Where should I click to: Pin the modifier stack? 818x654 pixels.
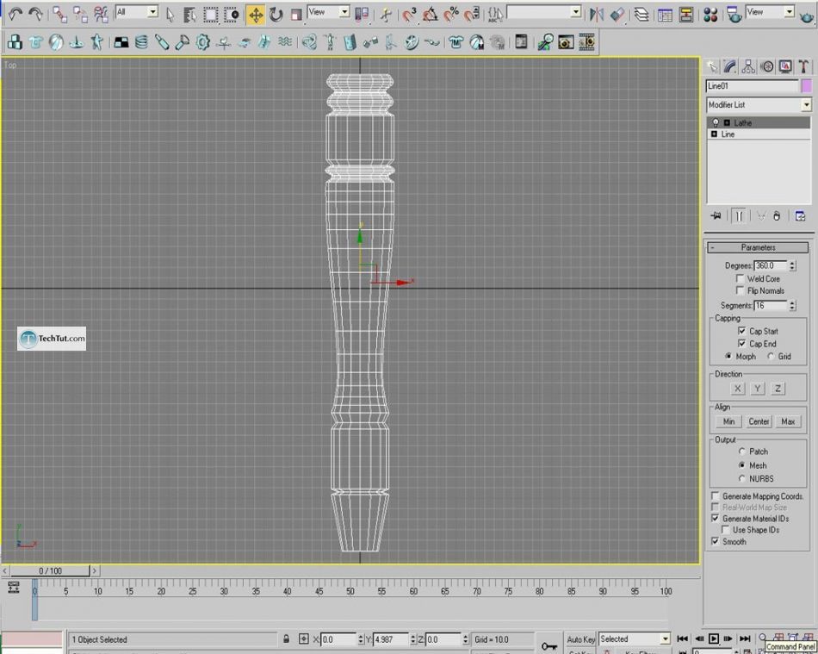point(716,216)
